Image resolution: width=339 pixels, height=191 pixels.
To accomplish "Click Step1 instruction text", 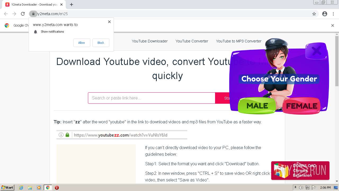I will [x=202, y=164].
